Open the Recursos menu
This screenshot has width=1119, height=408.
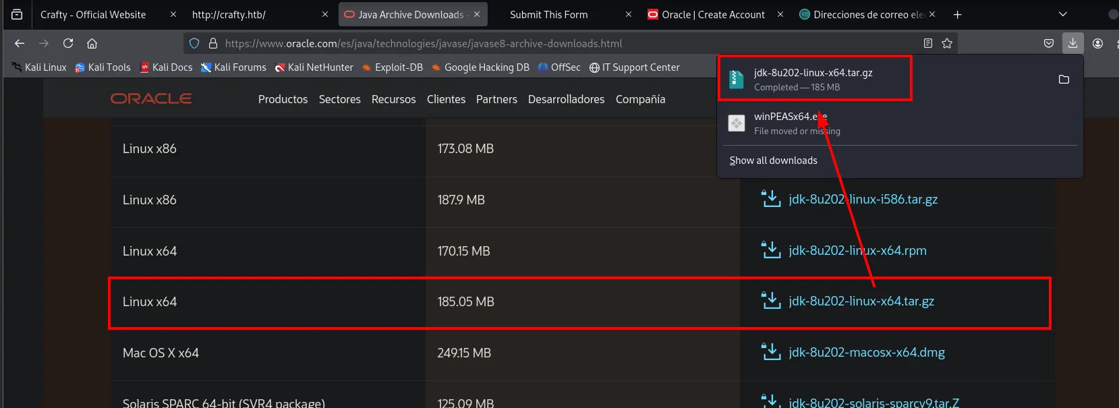pyautogui.click(x=394, y=99)
